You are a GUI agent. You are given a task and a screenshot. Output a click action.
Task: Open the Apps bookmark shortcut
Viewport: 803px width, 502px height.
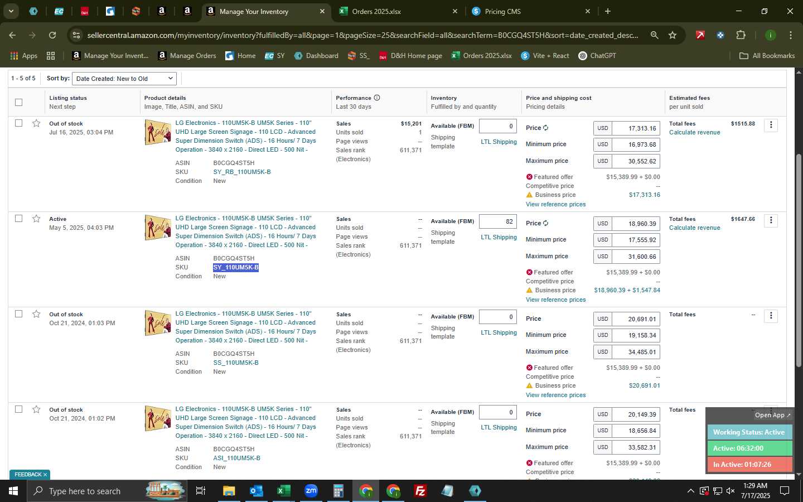coord(23,56)
